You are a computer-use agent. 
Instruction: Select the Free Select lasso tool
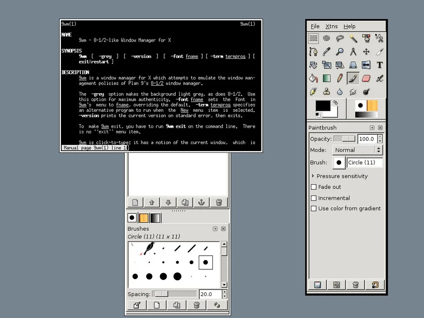point(340,38)
